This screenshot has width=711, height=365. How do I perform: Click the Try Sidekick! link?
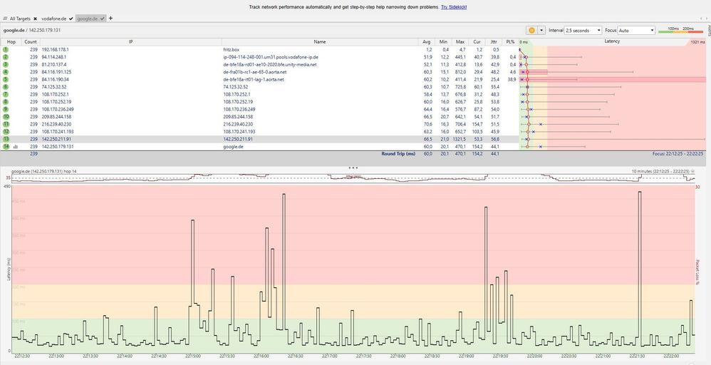tap(454, 7)
